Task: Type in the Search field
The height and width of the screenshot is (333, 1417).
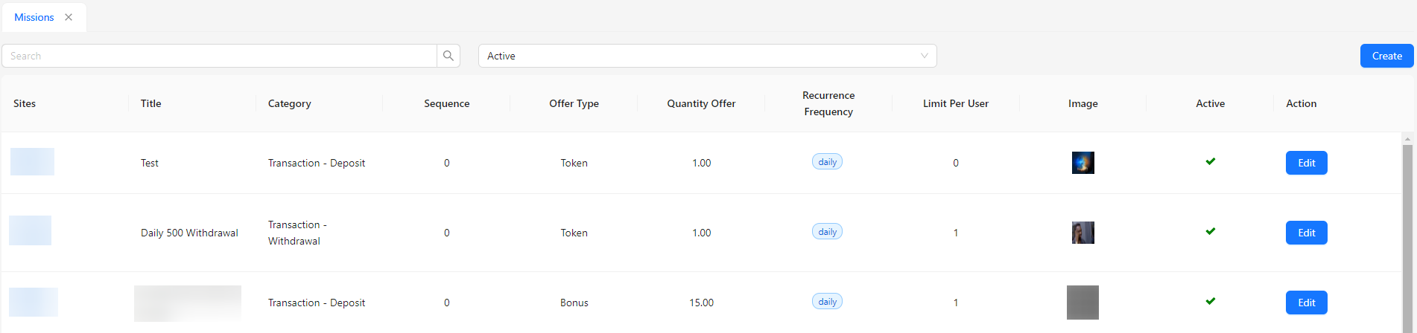Action: point(220,56)
